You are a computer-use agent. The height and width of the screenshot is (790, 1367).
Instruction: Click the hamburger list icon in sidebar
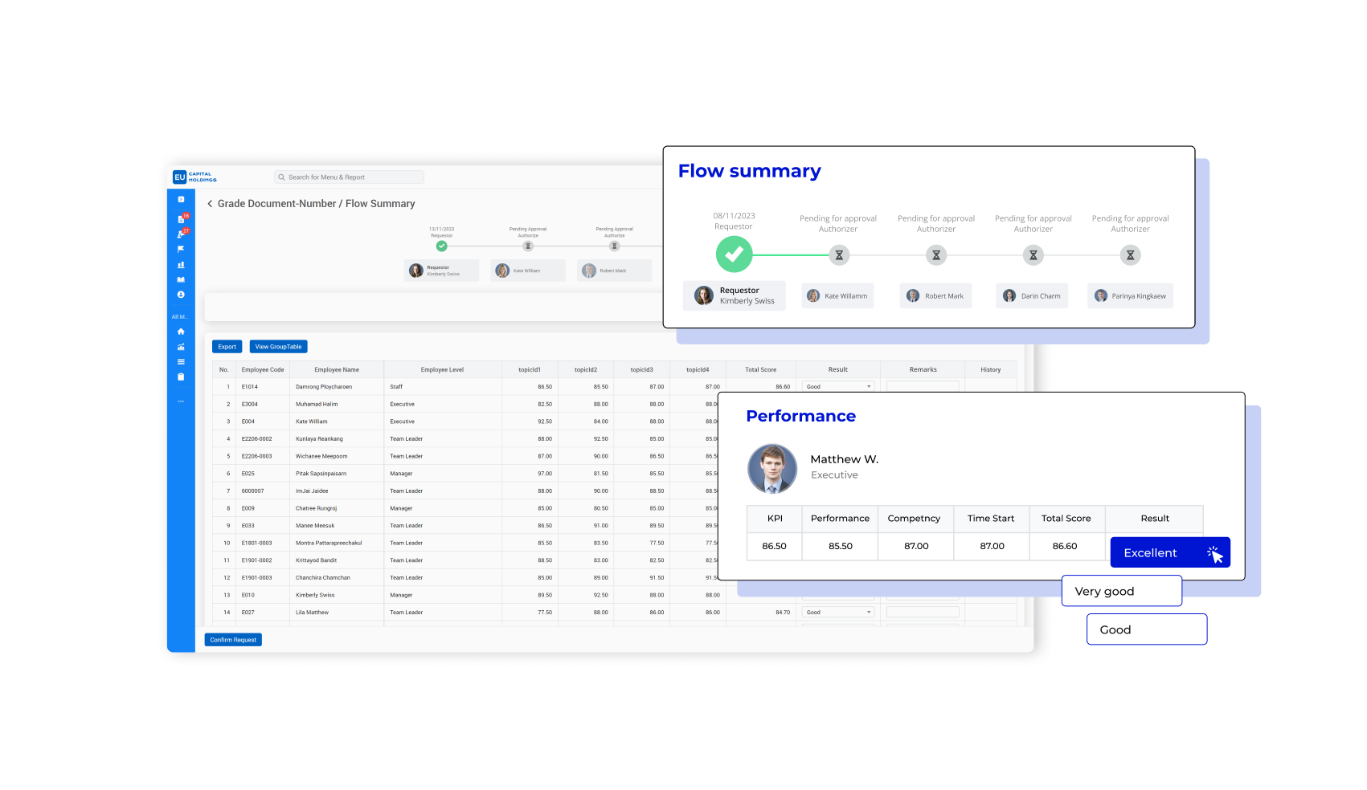pyautogui.click(x=181, y=362)
